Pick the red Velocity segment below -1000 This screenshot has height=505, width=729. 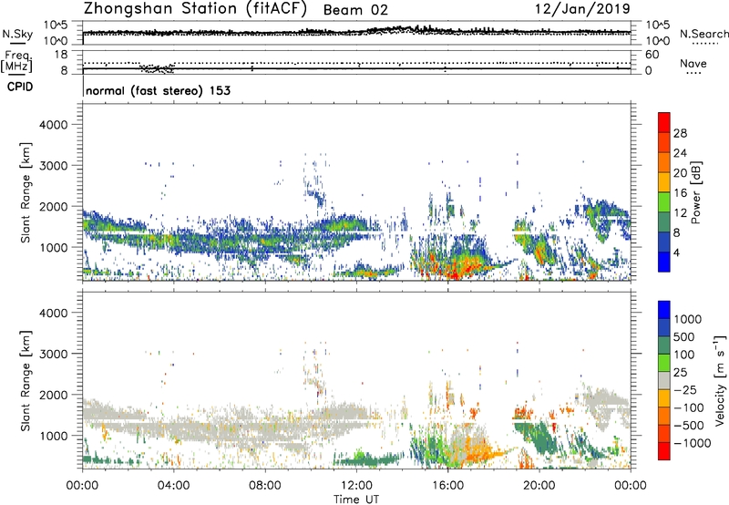pos(664,451)
